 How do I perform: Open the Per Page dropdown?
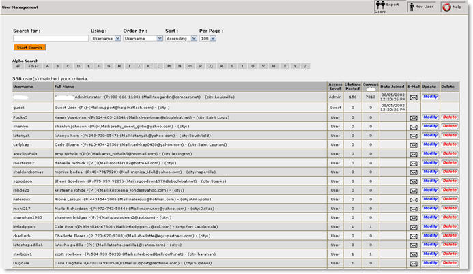(x=208, y=39)
